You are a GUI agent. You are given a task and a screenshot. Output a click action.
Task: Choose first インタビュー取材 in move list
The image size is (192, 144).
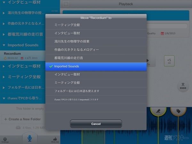tap(96, 33)
